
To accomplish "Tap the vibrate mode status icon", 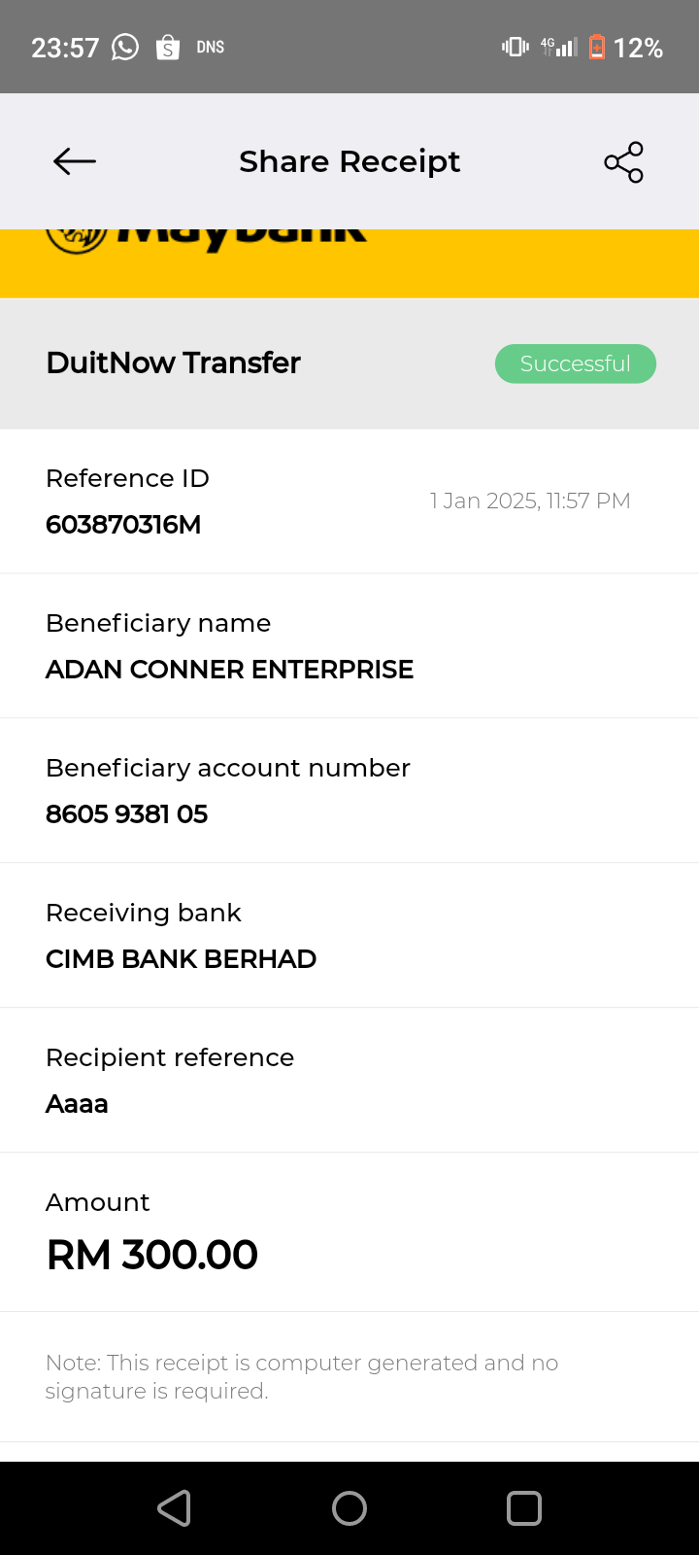I will point(515,47).
